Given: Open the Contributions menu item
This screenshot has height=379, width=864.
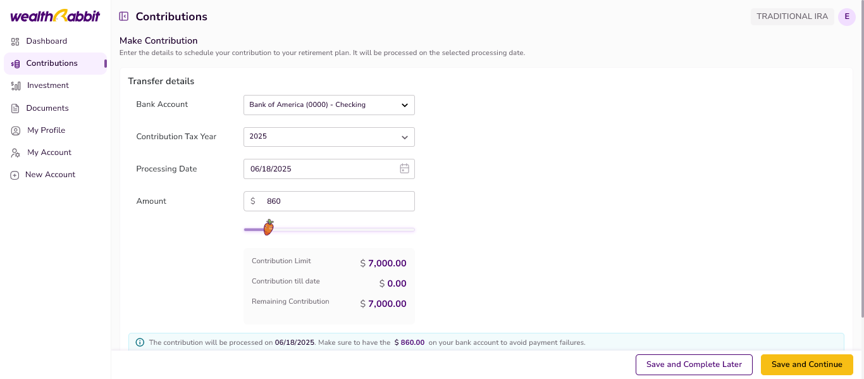Looking at the screenshot, I should (52, 63).
